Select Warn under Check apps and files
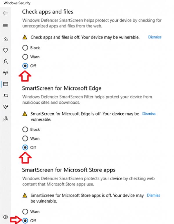174x224 pixels. [31, 57]
